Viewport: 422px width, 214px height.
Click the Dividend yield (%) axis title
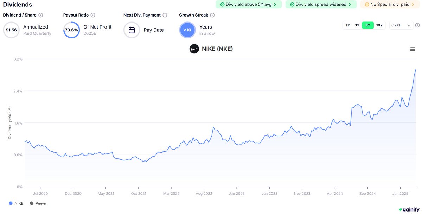click(10, 123)
